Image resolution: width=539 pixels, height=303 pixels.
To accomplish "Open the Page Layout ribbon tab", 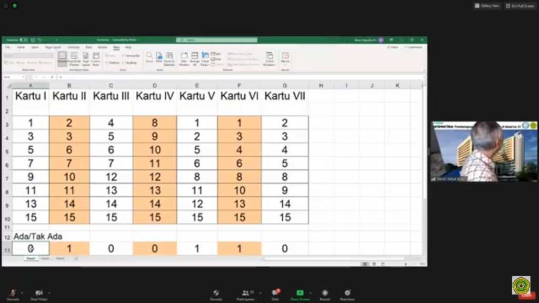I will coord(53,47).
